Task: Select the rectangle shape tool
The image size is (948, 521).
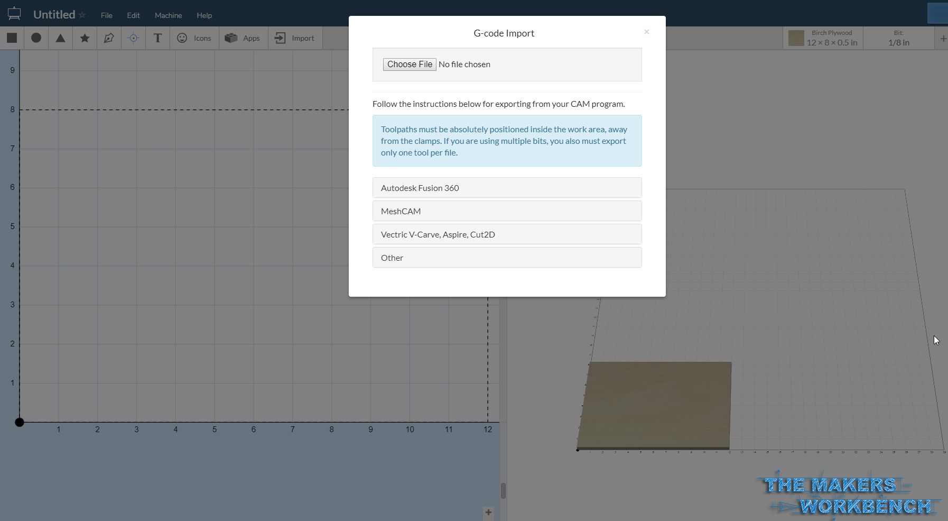Action: coord(12,38)
